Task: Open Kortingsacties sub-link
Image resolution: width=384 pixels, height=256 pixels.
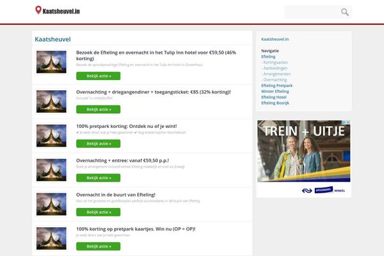Action: pos(275,63)
